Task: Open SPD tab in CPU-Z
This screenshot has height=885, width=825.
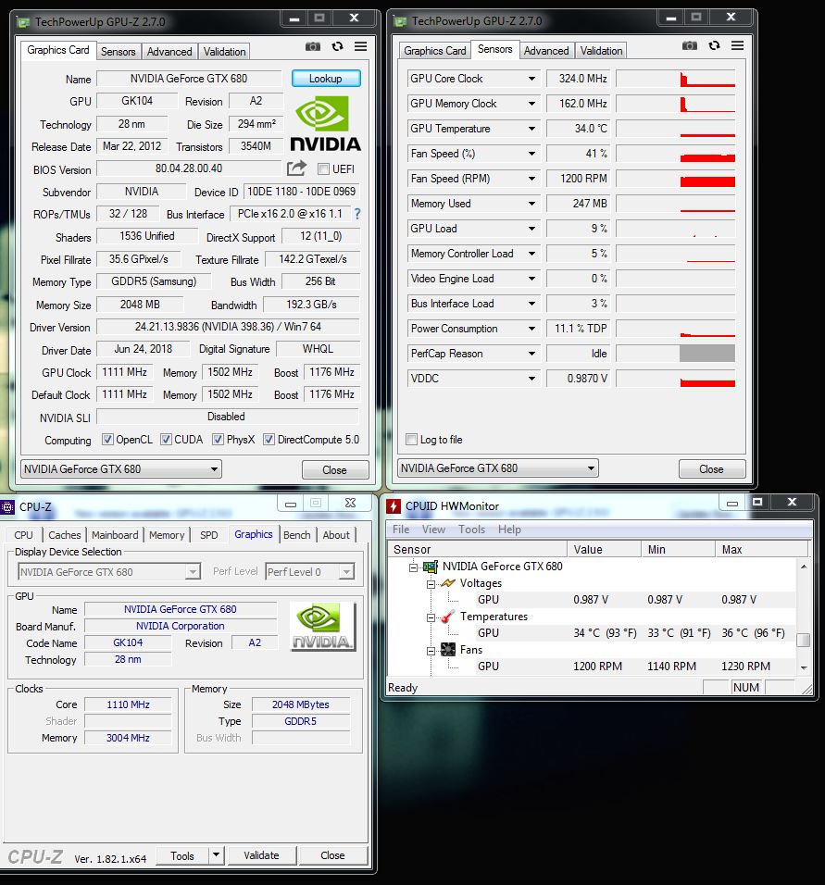Action: pyautogui.click(x=208, y=534)
